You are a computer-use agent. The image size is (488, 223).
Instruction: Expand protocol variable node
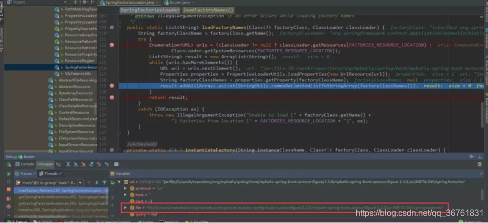(125, 188)
